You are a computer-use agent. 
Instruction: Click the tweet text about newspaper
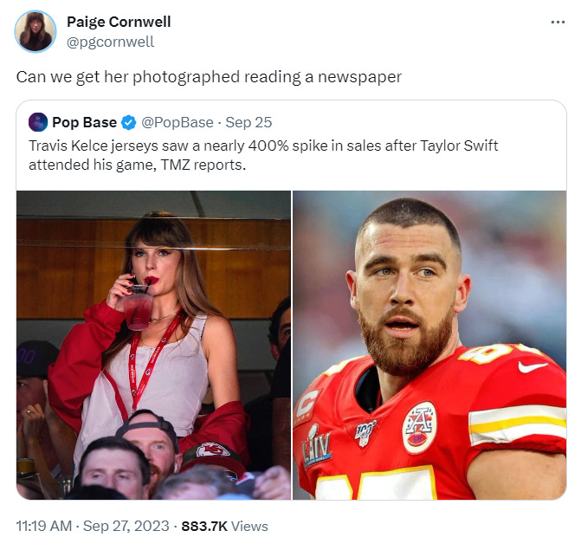(209, 77)
